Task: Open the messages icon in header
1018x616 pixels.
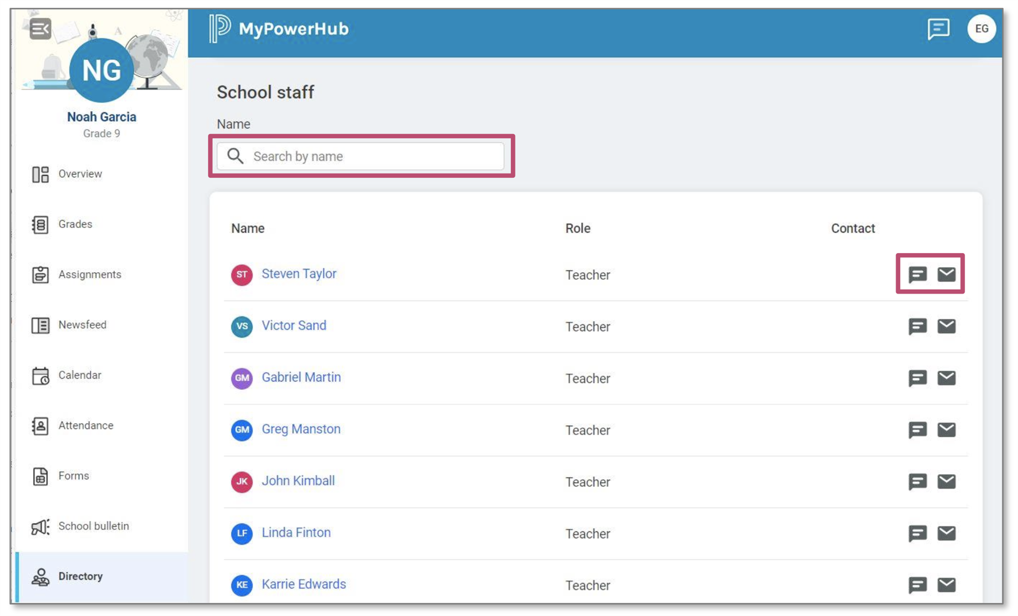Action: [x=938, y=29]
